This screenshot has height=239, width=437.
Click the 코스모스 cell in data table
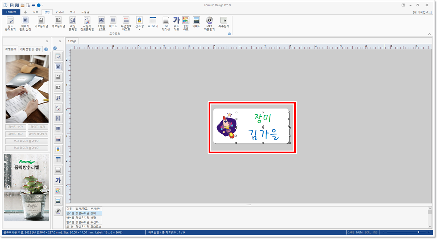(x=96, y=226)
